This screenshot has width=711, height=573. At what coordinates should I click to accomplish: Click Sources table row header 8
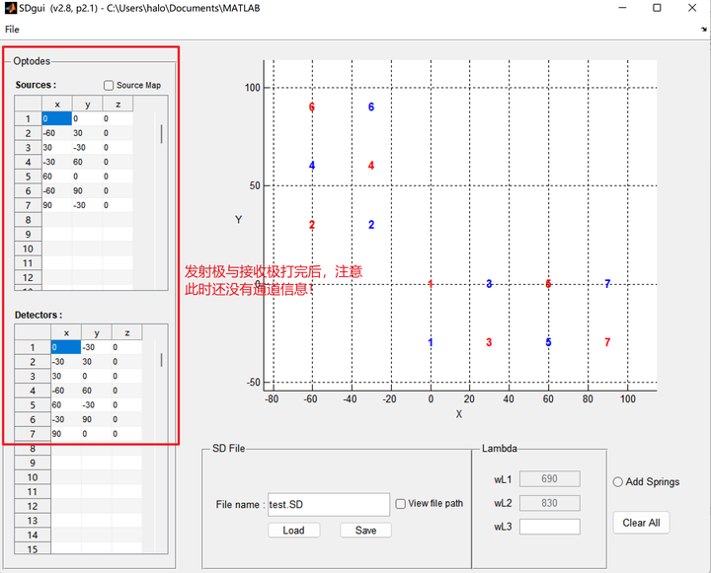point(28,220)
